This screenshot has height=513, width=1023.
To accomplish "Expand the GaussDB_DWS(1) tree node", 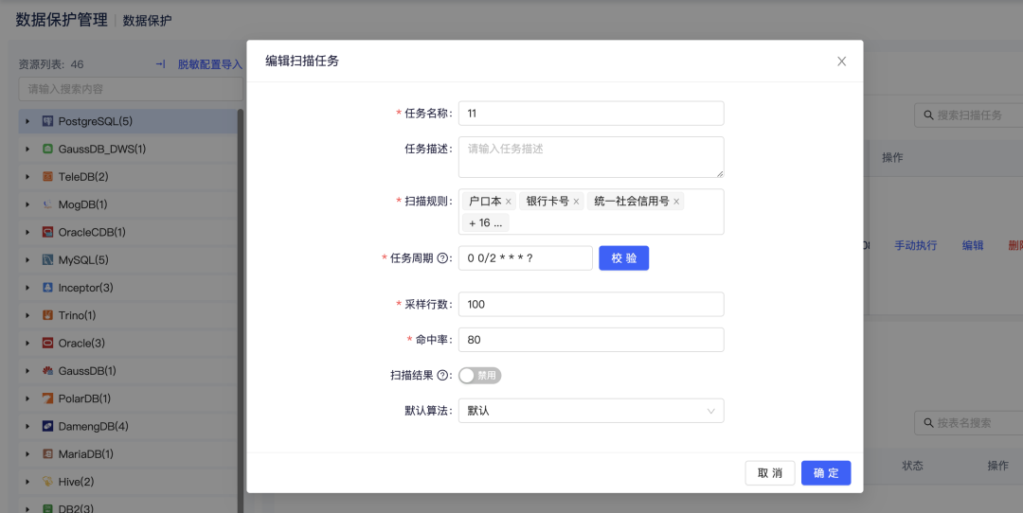I will click(x=27, y=150).
